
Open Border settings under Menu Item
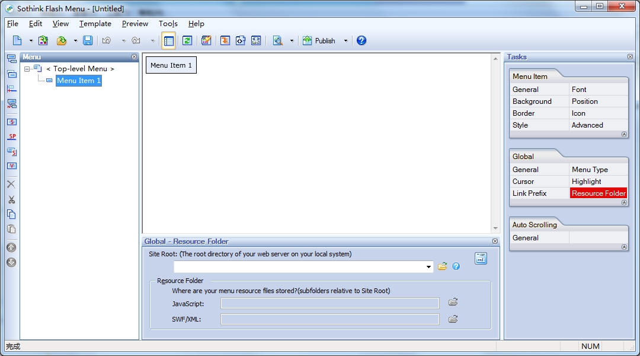524,113
